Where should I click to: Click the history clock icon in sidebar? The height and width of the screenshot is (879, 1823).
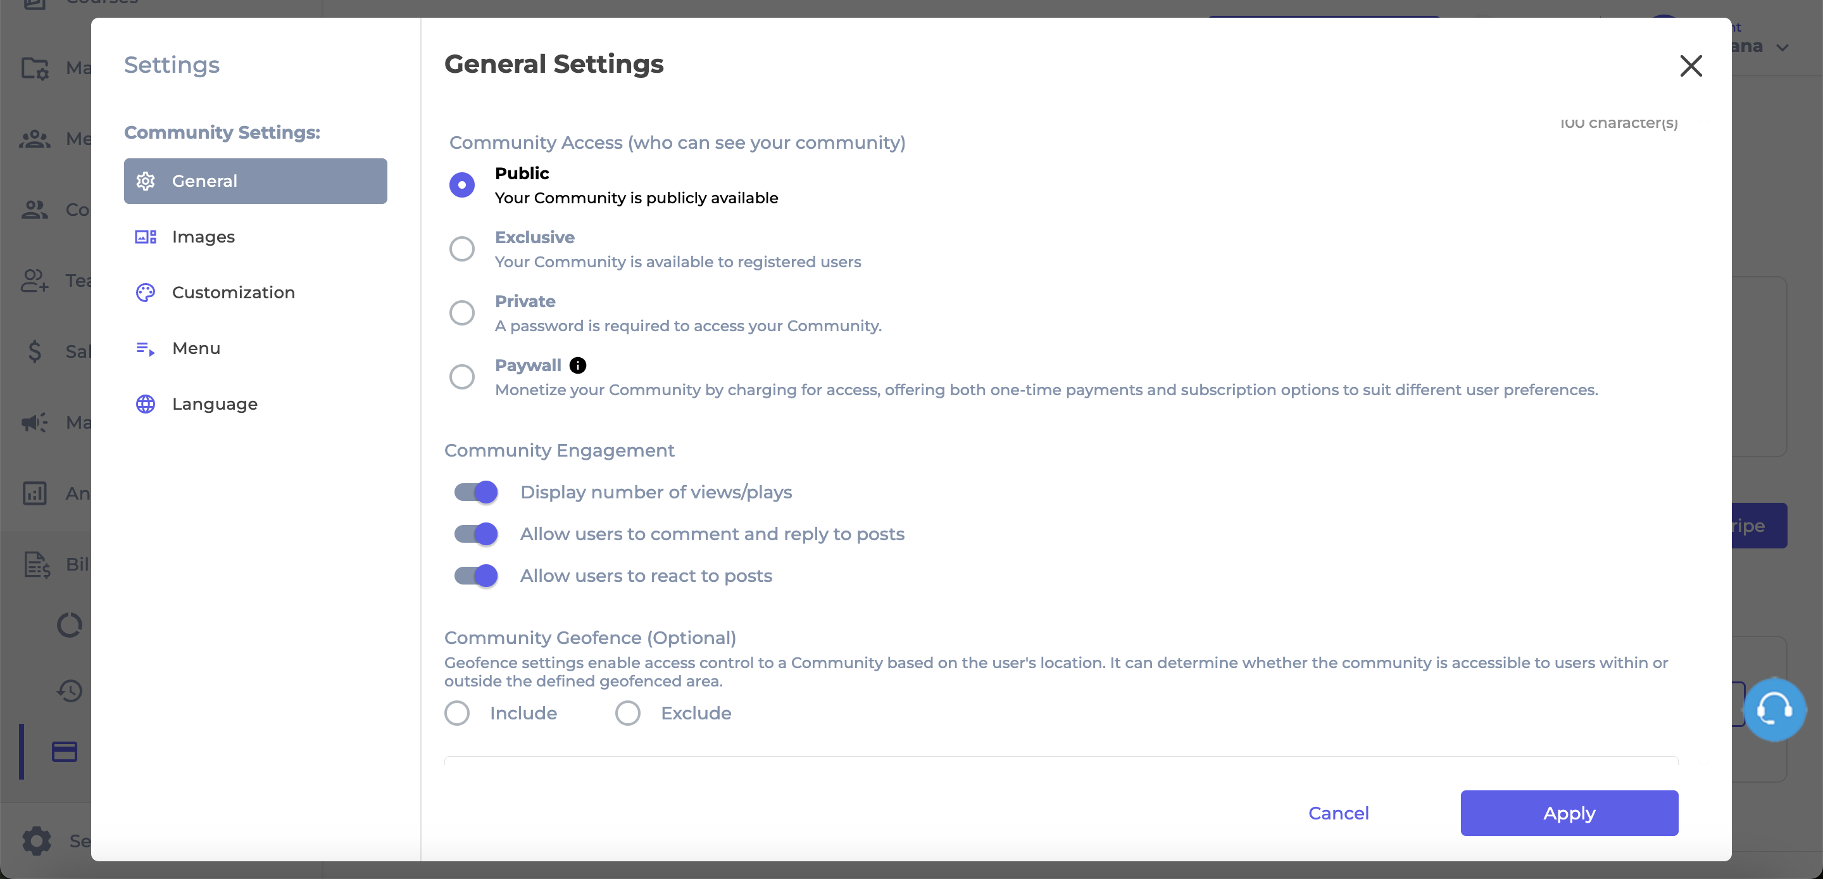tap(70, 690)
